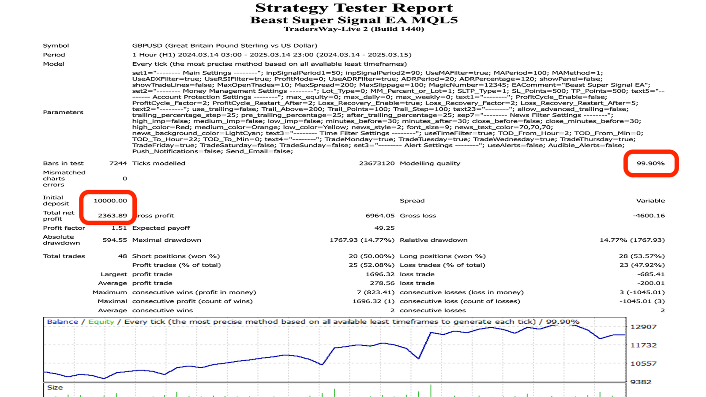706x397 pixels.
Task: Click the GBPUSD symbol description
Action: (x=225, y=45)
